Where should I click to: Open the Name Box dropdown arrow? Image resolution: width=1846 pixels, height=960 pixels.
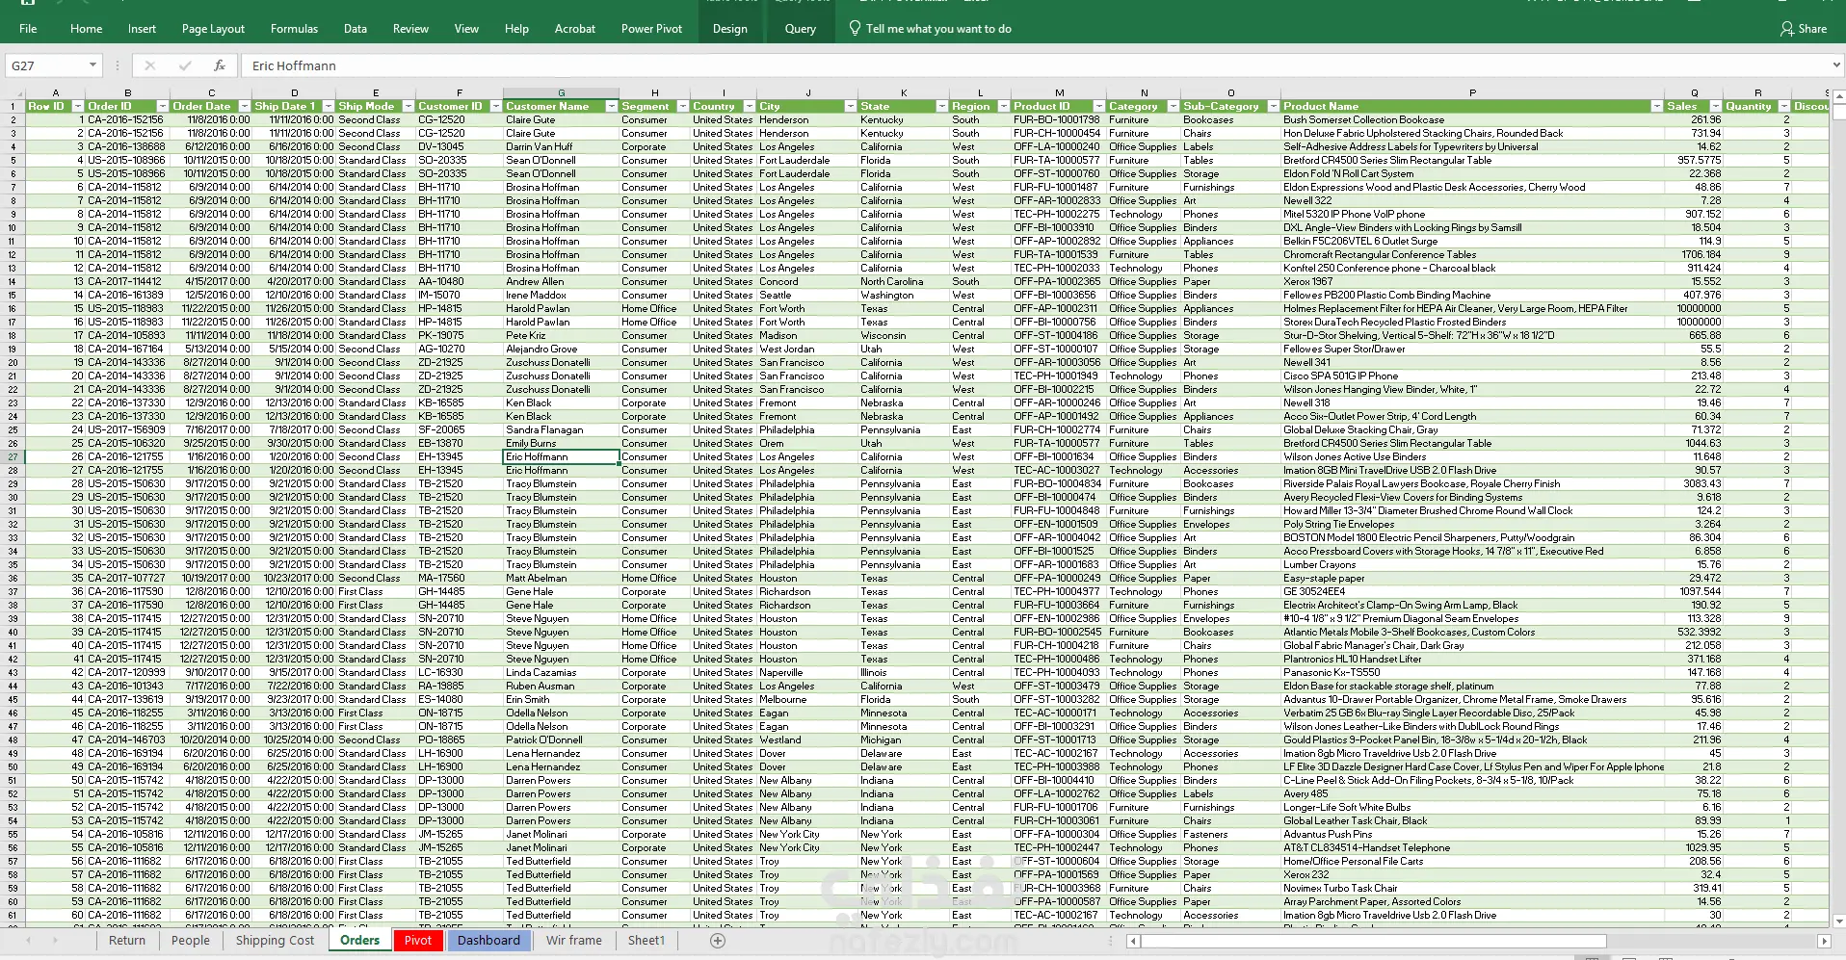[92, 65]
